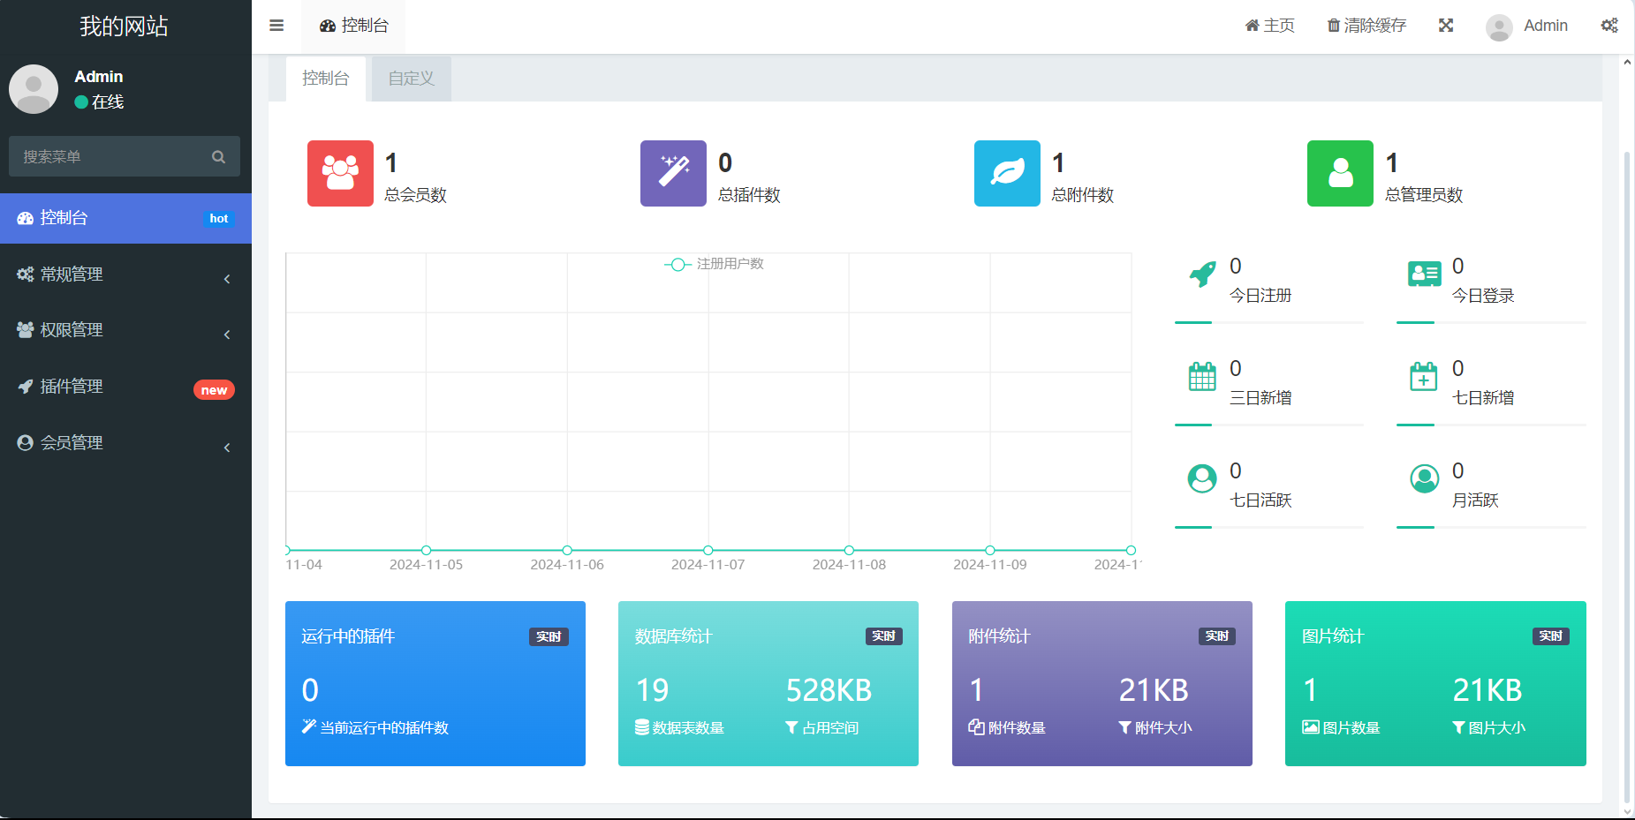The image size is (1635, 820).
Task: Toggle the 注册用户数 chart legend
Action: 714,264
